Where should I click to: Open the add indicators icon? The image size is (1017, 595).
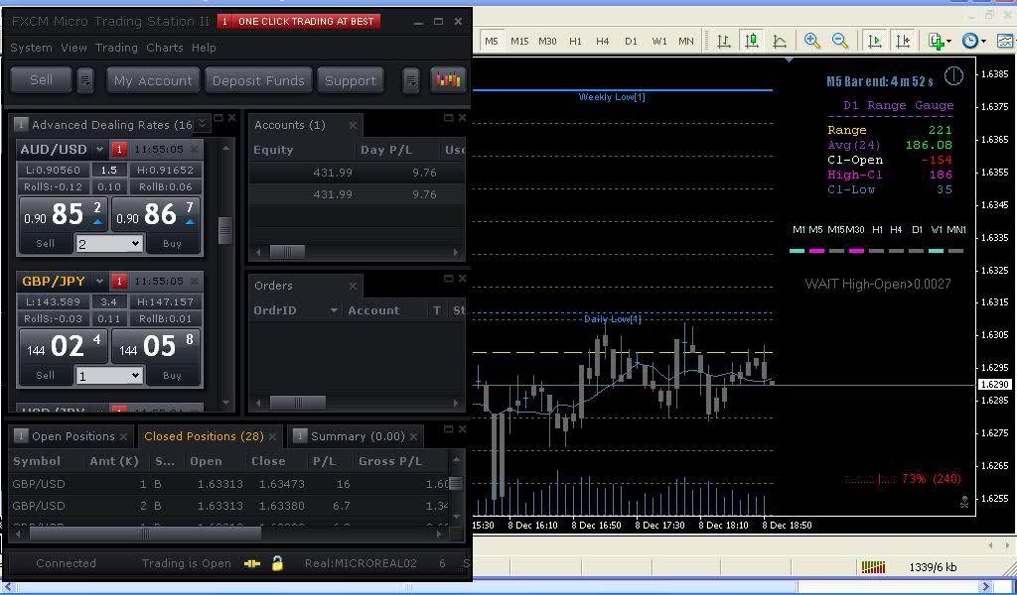936,41
